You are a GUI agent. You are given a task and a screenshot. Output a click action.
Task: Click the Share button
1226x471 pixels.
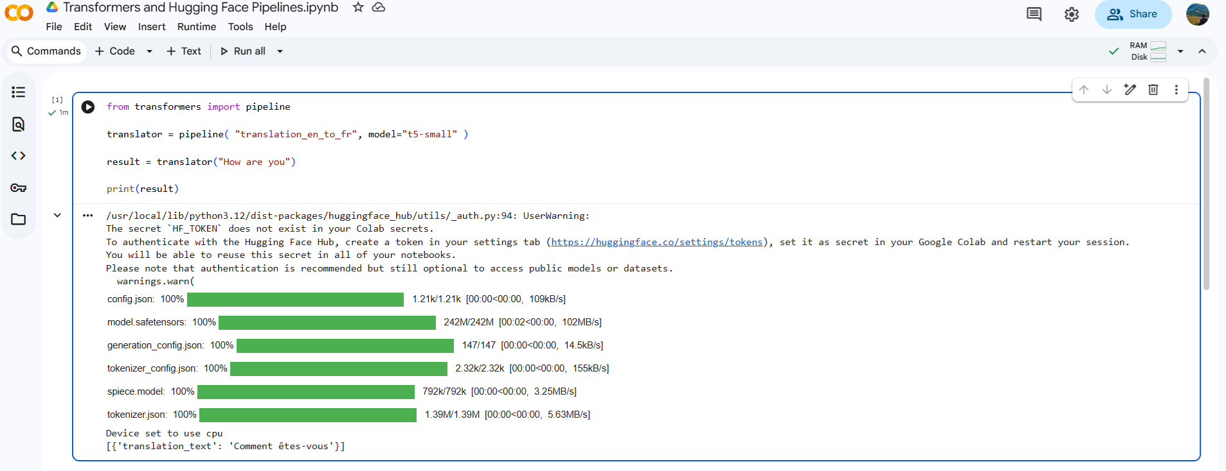tap(1133, 14)
